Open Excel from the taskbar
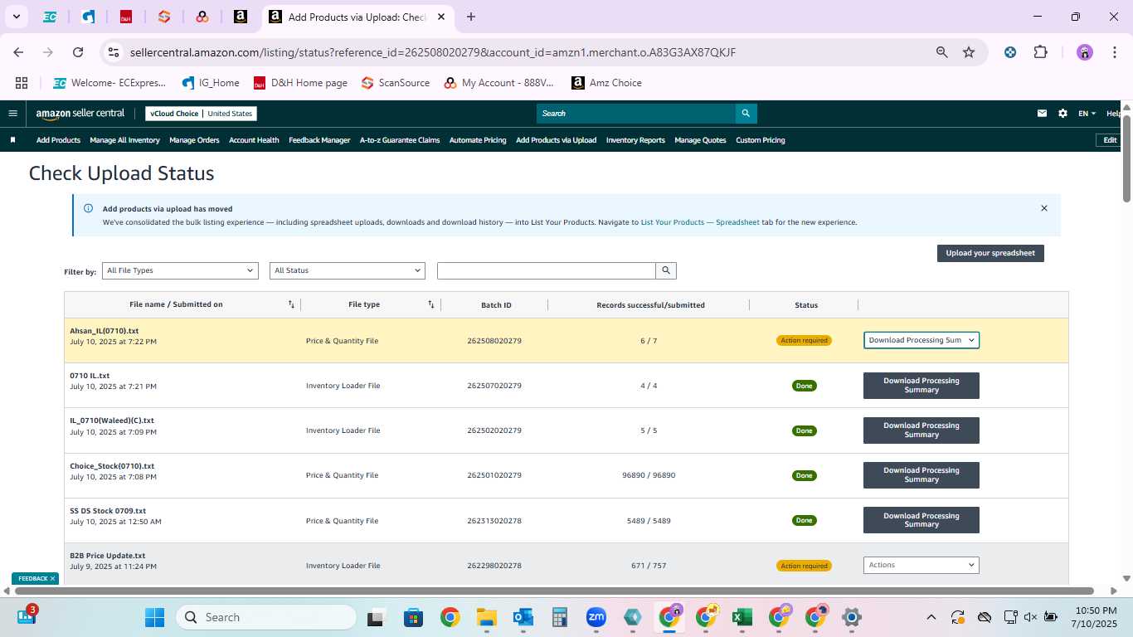This screenshot has height=637, width=1133. pos(742,617)
